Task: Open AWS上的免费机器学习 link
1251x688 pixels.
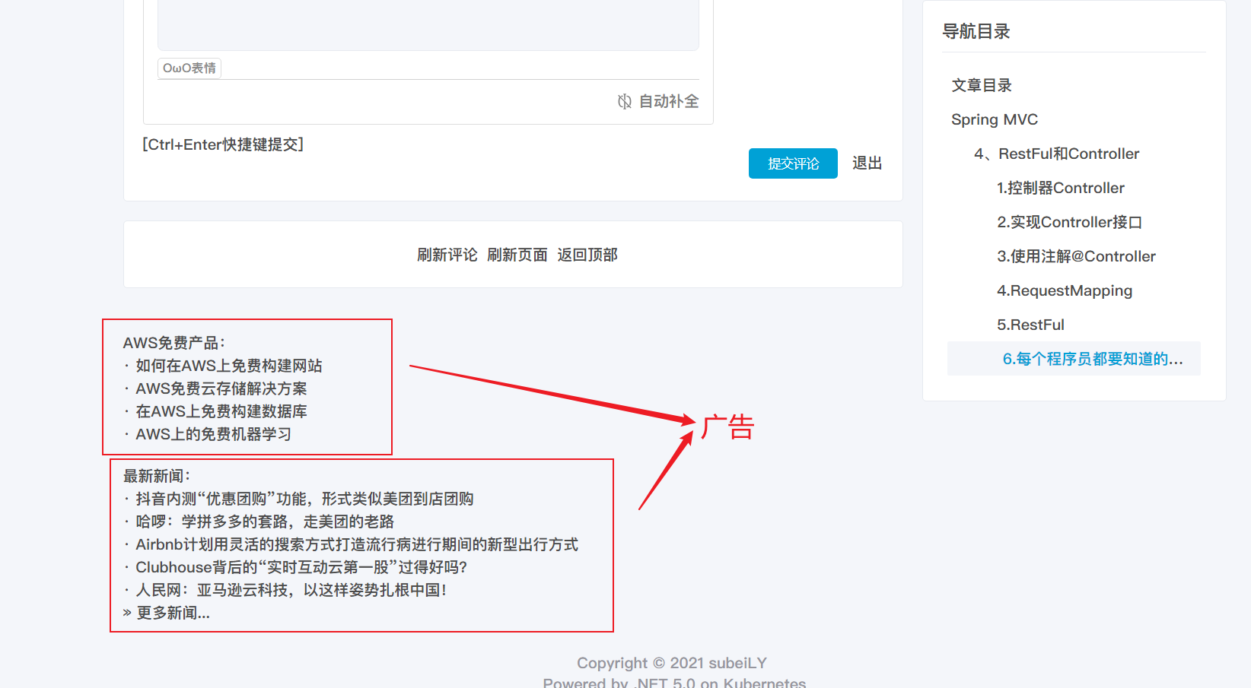Action: 213,434
